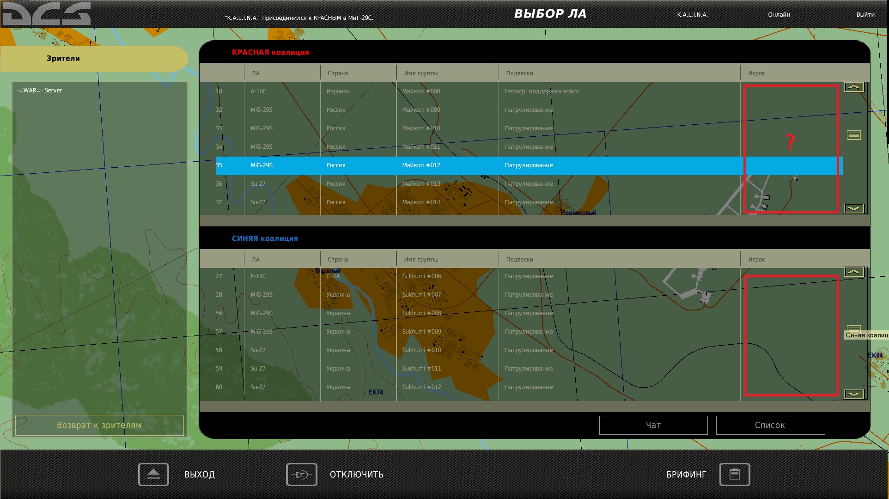The height and width of the screenshot is (499, 889).
Task: Select Su-27 slot Sukhumi #011
Action: click(x=529, y=369)
